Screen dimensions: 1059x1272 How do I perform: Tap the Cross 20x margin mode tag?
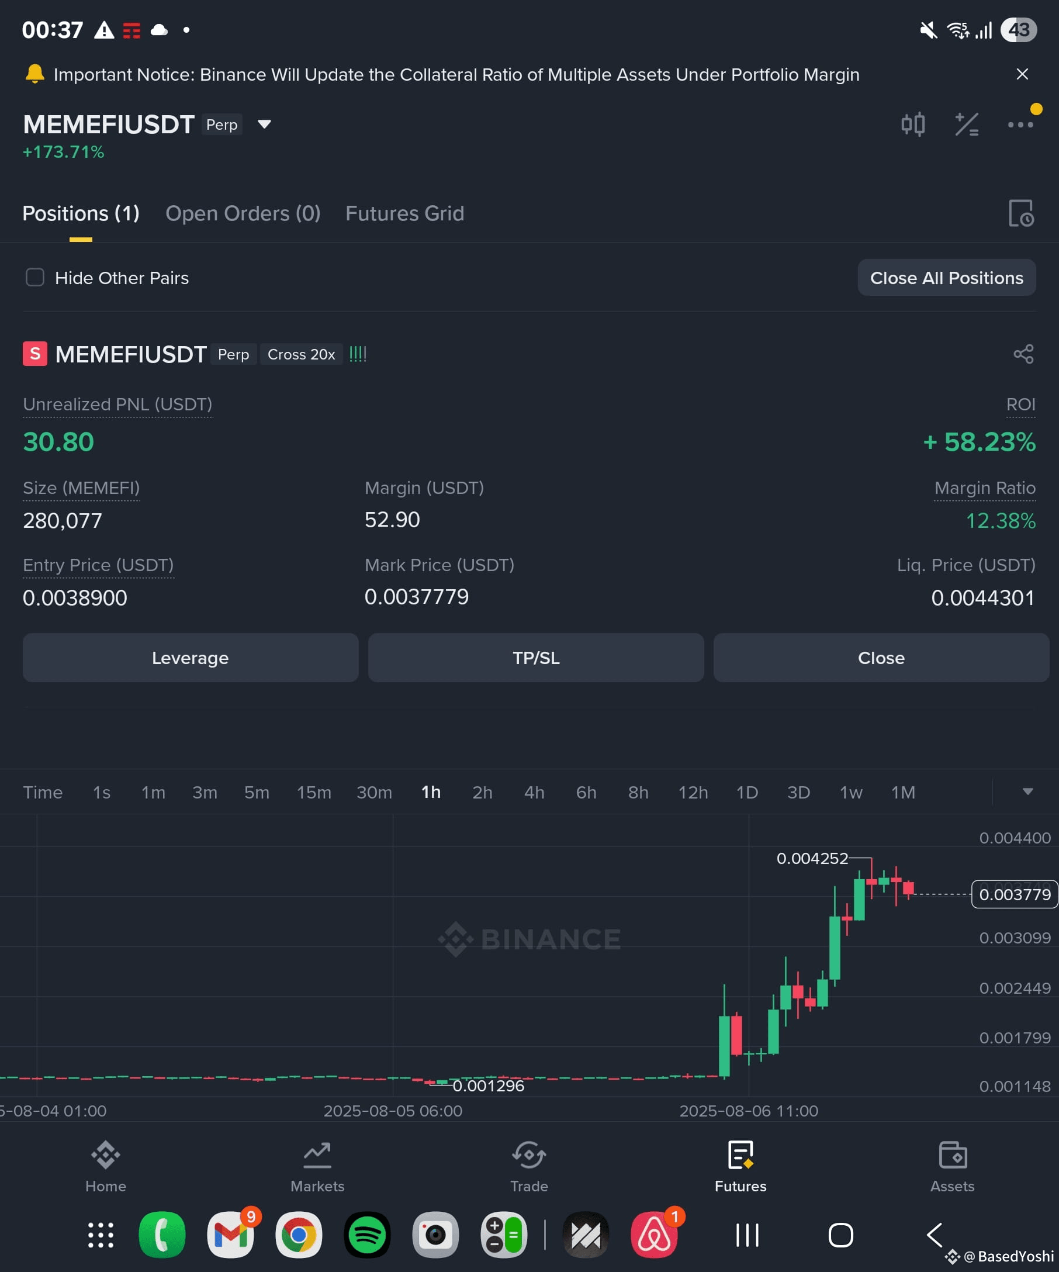301,354
